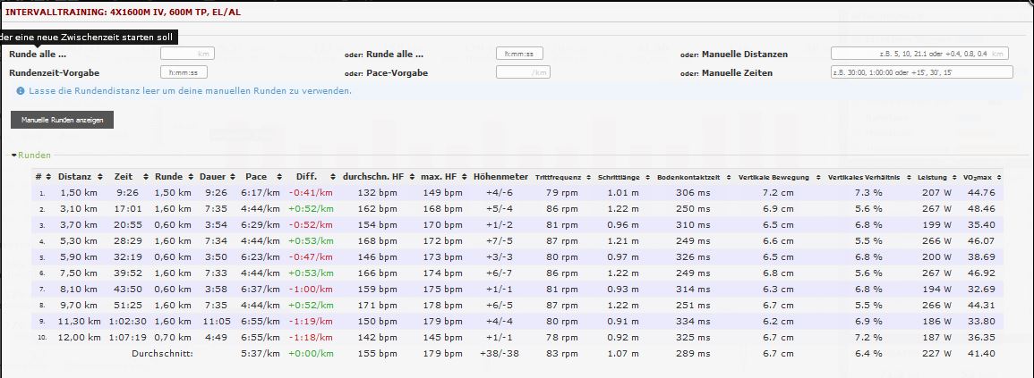Screen dimensions: 1034x378
Task: Sort by the Schrittlänge column header
Action: (621, 177)
